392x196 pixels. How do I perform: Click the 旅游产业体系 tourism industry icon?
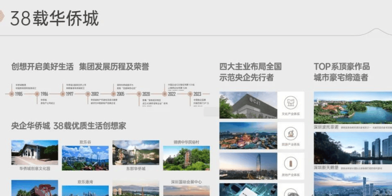pos(291,133)
